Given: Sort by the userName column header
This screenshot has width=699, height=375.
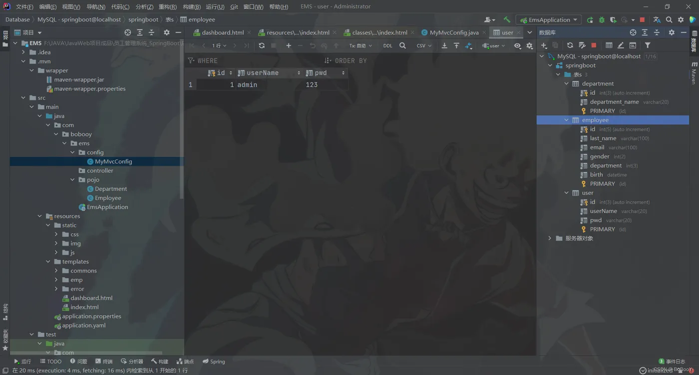Looking at the screenshot, I should 269,73.
